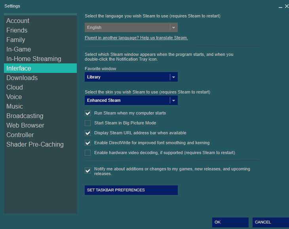Image resolution: width=289 pixels, height=229 pixels.
Task: Select Voice in the sidebar
Action: [40, 97]
